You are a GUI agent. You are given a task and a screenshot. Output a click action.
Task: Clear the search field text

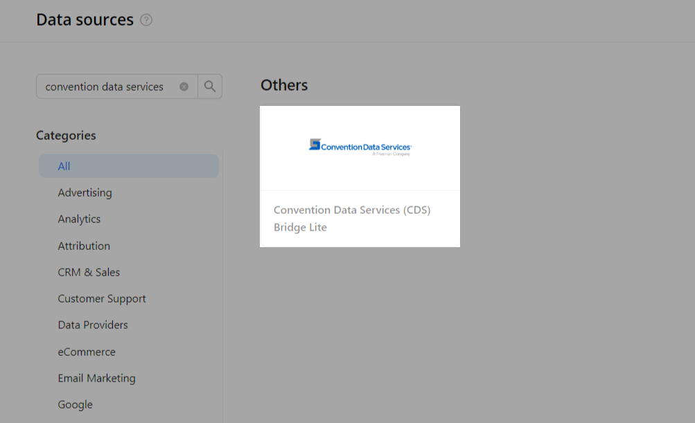[184, 87]
